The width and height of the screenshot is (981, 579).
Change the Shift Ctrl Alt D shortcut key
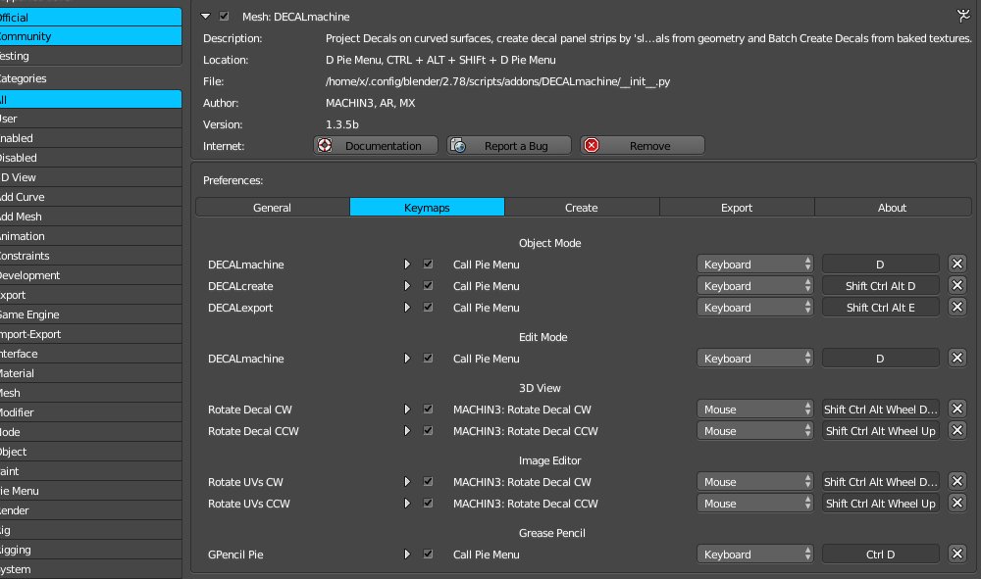[880, 285]
